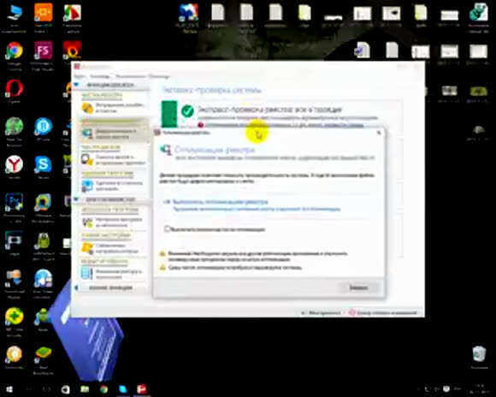Click the app logo in the main window title bar

[x=77, y=66]
